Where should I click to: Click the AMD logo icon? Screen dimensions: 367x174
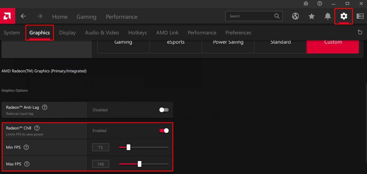(x=7, y=16)
